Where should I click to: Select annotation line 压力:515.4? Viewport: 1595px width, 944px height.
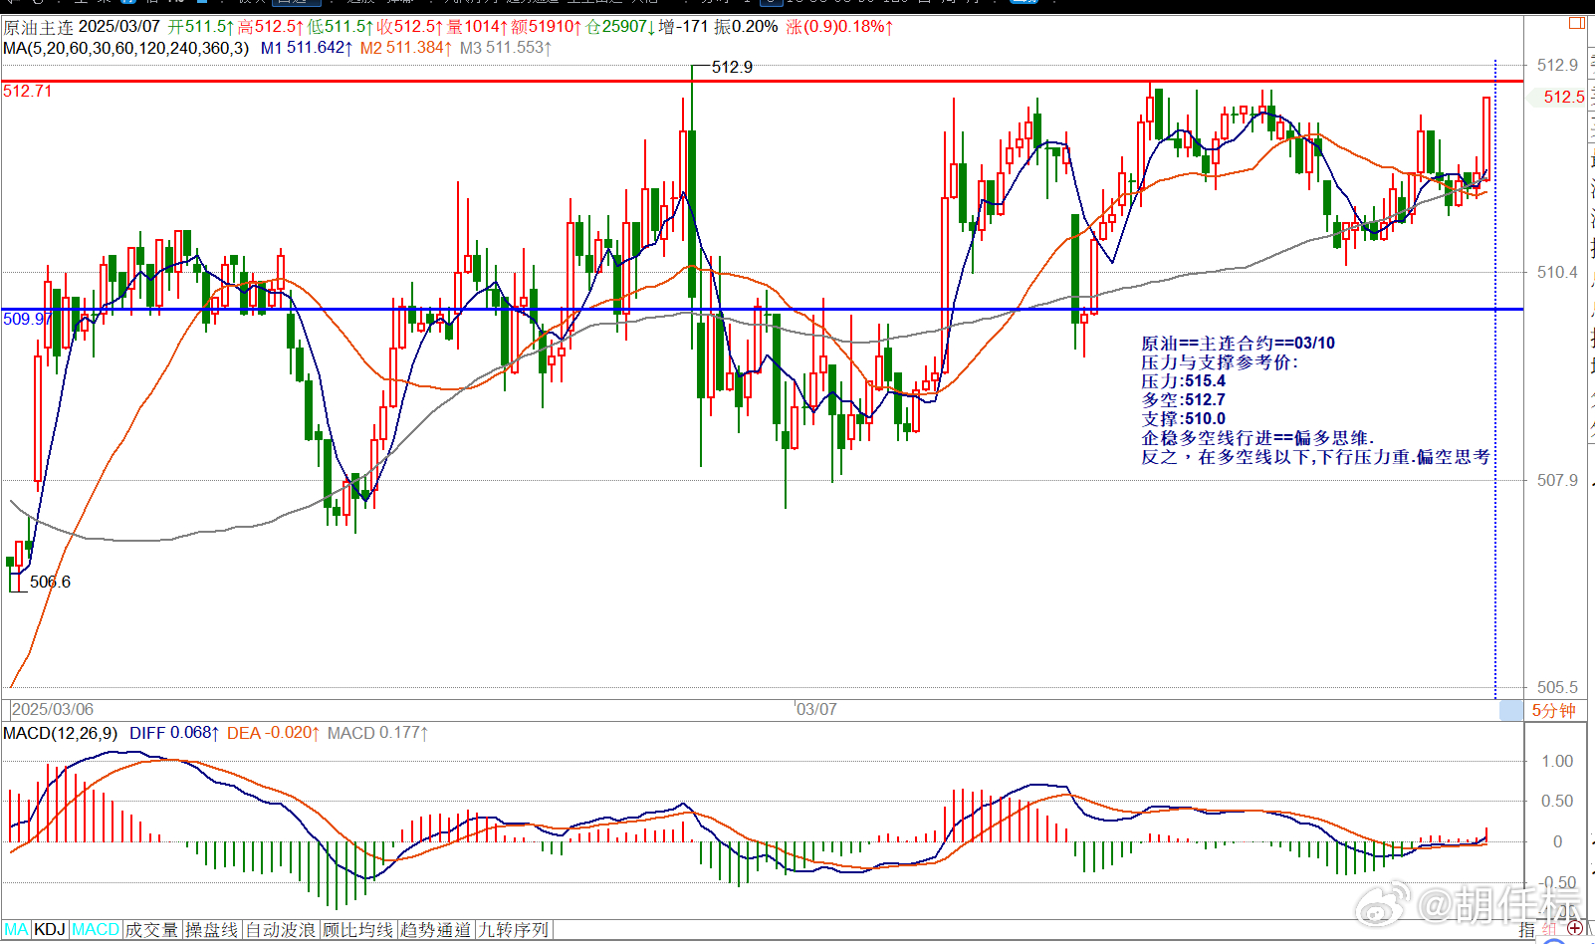click(1183, 380)
